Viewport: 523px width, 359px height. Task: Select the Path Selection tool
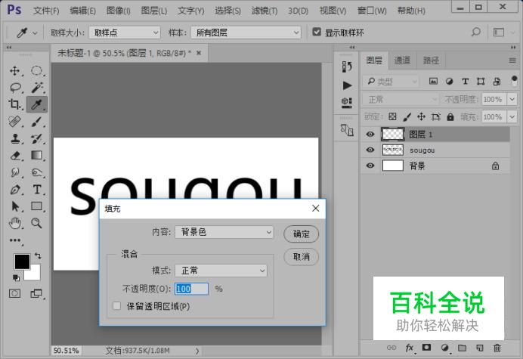pos(14,206)
